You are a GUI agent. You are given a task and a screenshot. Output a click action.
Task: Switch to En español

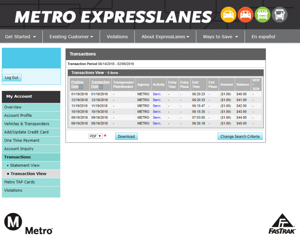pyautogui.click(x=263, y=37)
